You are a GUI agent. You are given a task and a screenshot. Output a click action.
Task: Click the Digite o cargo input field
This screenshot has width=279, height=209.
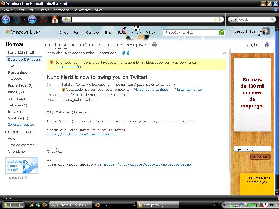252,149
